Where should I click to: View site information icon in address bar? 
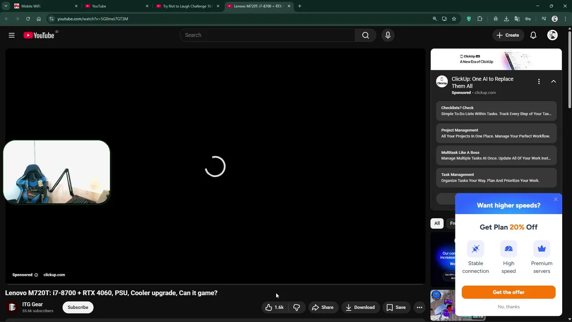(x=51, y=19)
